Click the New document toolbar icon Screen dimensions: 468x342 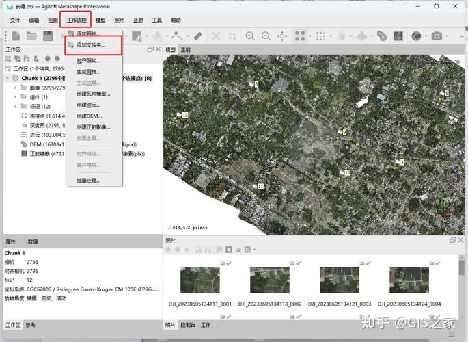[16, 36]
